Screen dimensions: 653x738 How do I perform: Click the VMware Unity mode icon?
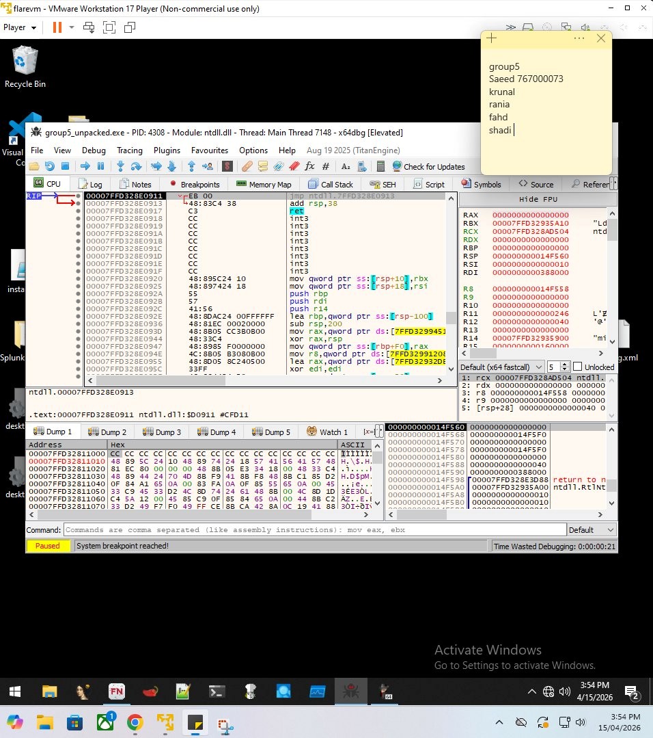tap(130, 27)
